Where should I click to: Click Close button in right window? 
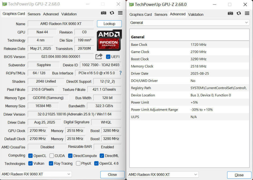tap(239, 175)
